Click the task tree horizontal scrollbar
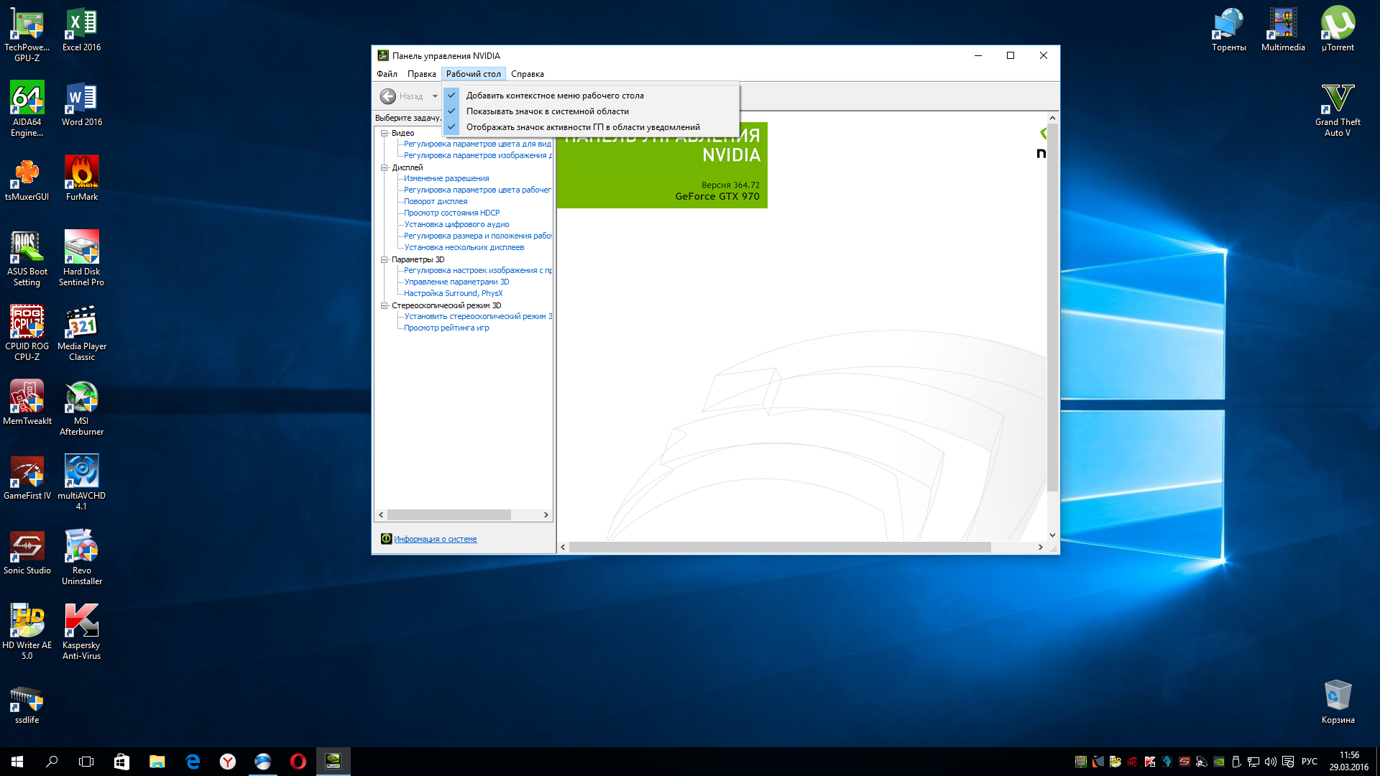The image size is (1380, 776). coord(449,515)
